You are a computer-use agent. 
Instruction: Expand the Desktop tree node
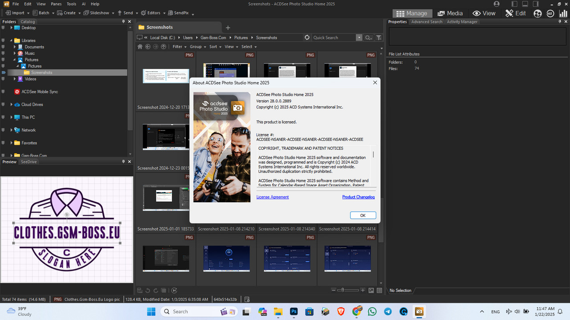12,28
